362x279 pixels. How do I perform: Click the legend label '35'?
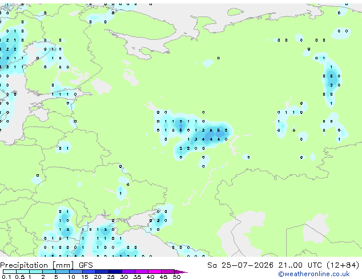pos(137,277)
